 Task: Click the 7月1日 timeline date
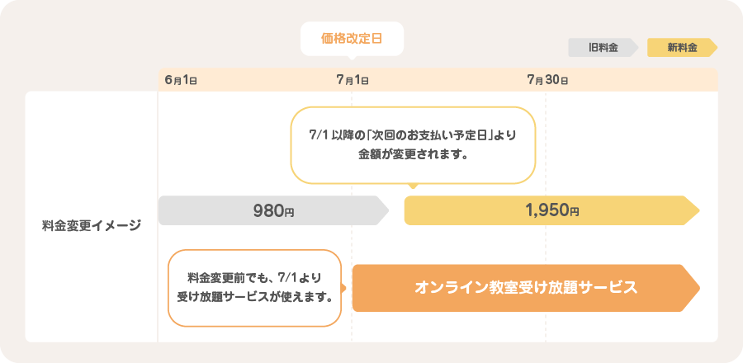pos(353,80)
